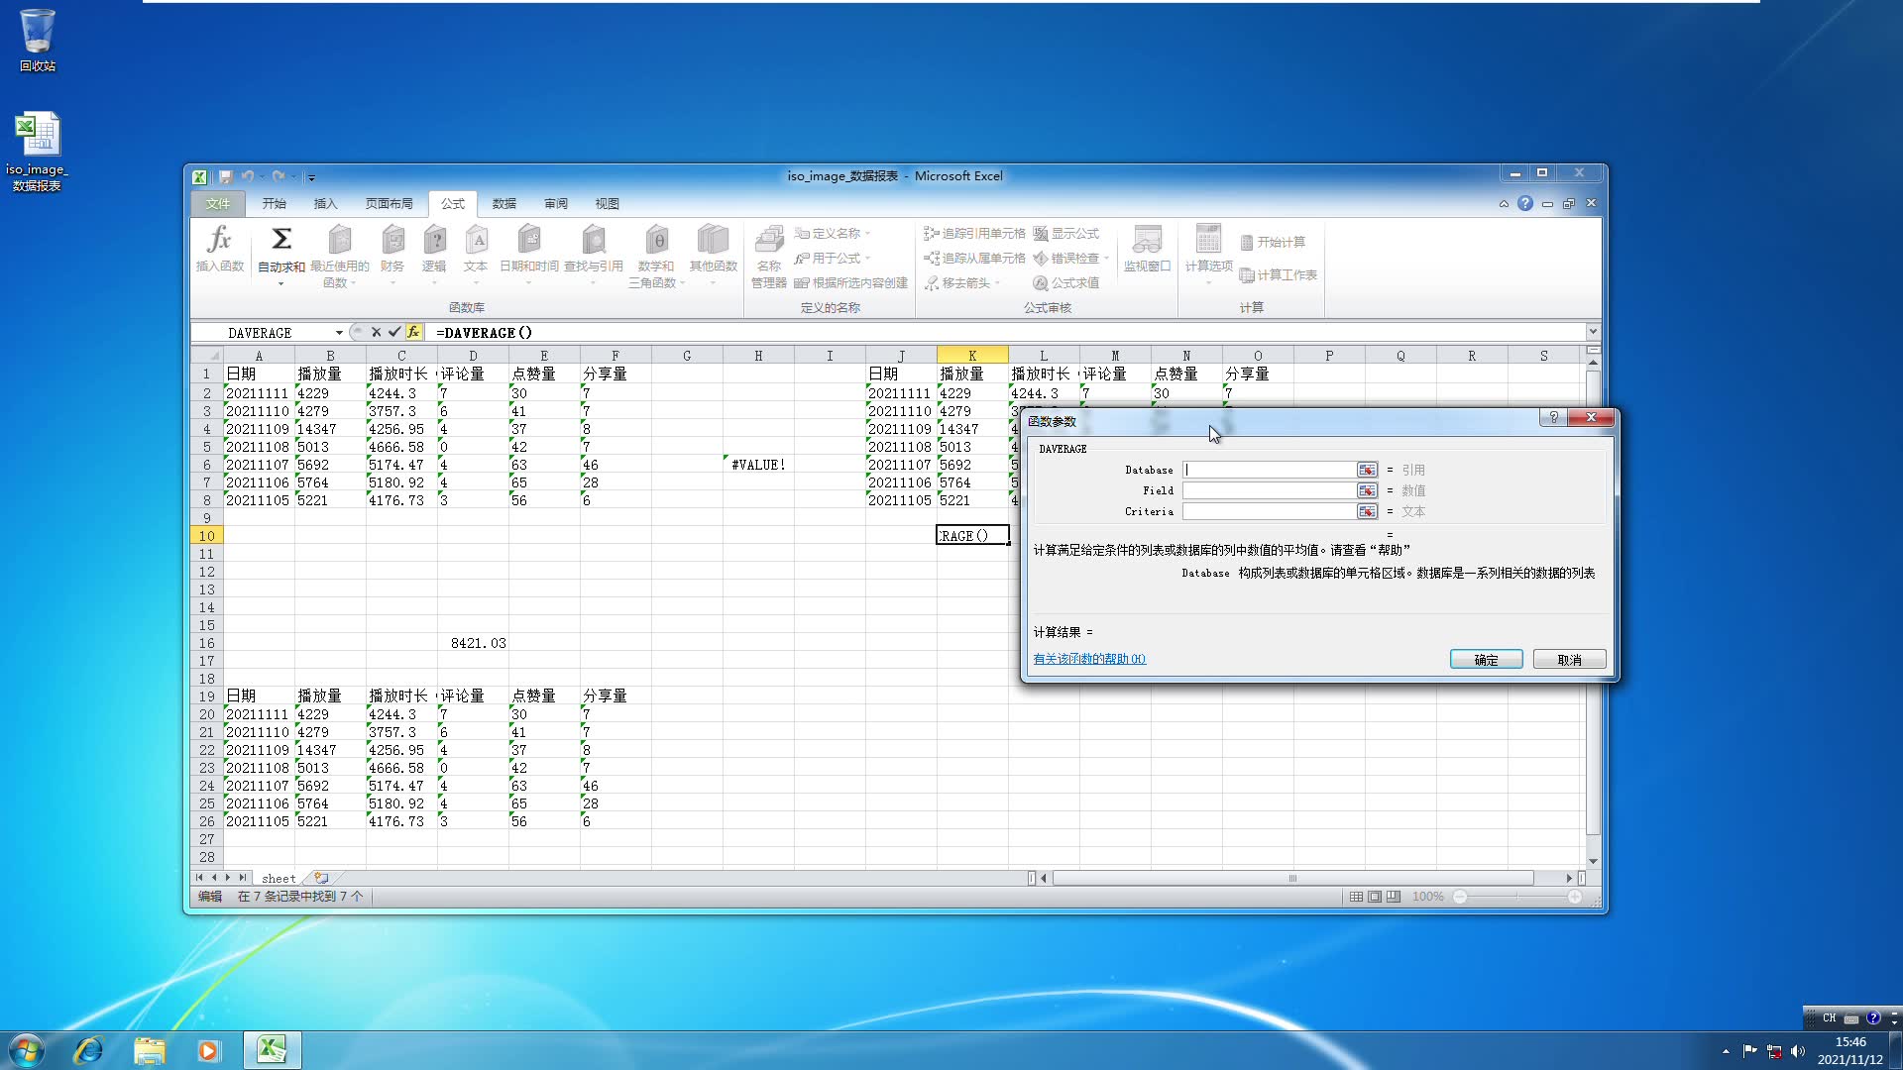Click the OK (确定) button in dialog
Image resolution: width=1903 pixels, height=1070 pixels.
pos(1486,660)
